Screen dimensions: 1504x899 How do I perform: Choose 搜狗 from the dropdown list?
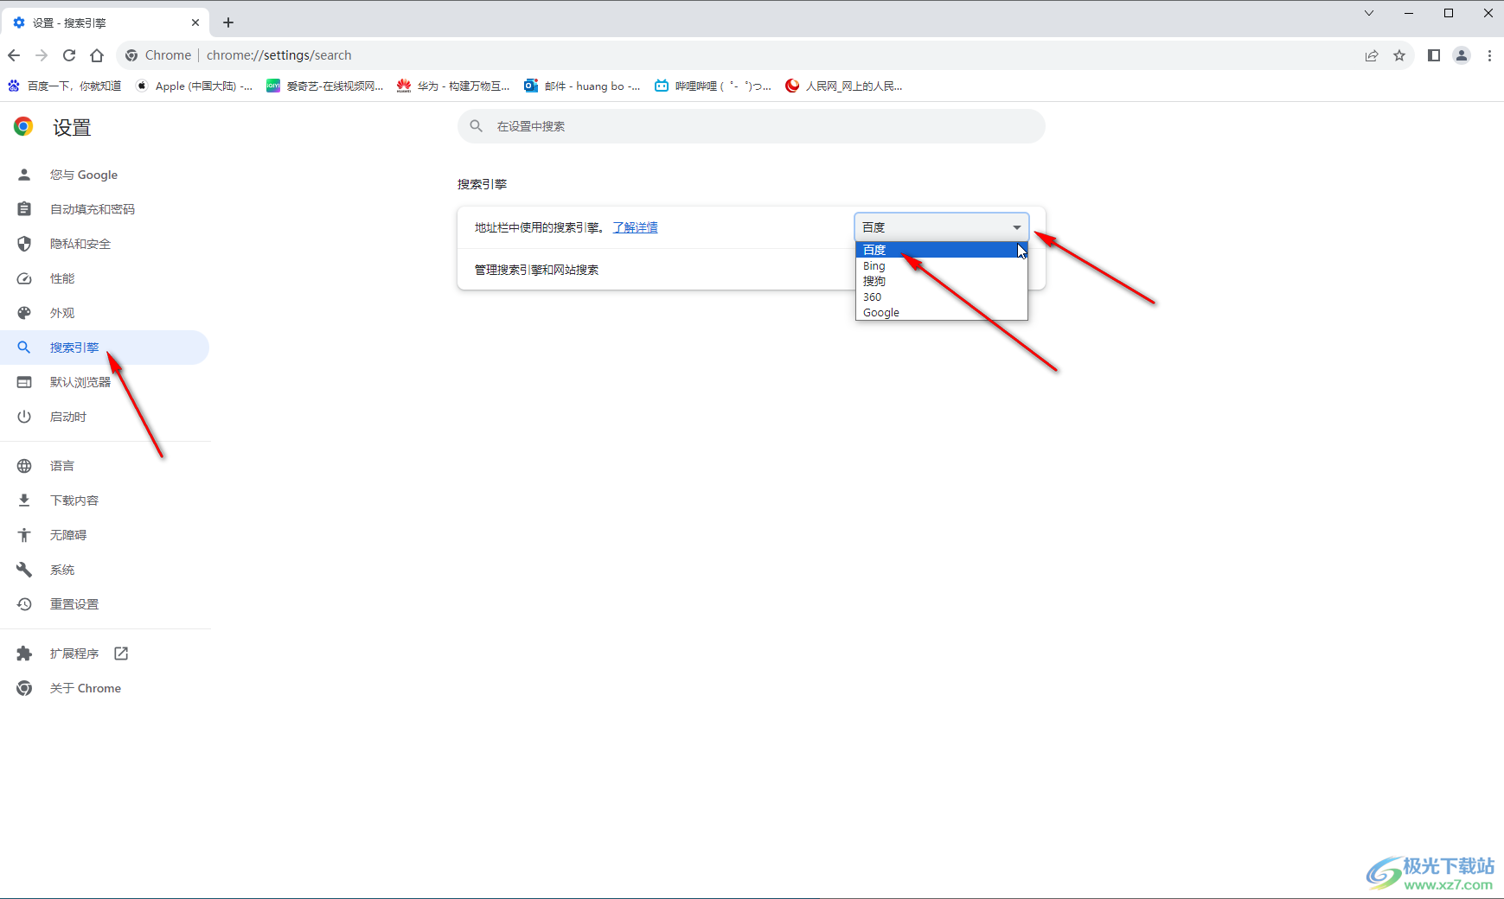coord(942,281)
